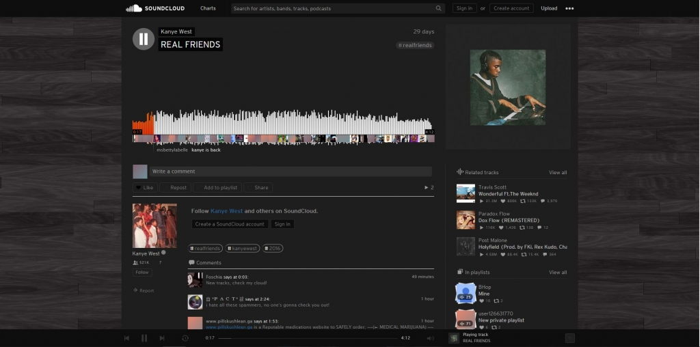Open Kanye West's profile picture
The width and height of the screenshot is (700, 347).
[x=154, y=225]
